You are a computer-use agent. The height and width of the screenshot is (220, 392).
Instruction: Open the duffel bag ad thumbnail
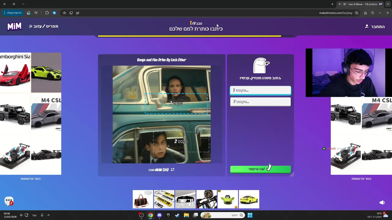click(x=143, y=199)
